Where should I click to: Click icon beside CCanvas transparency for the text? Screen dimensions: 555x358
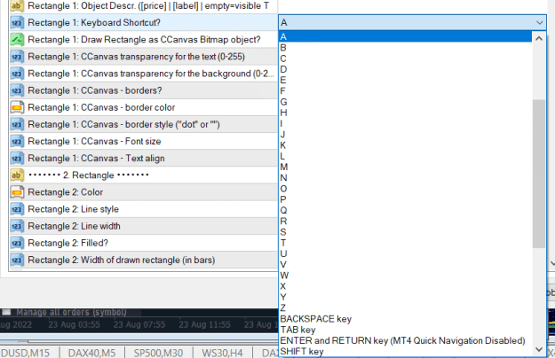pos(17,57)
